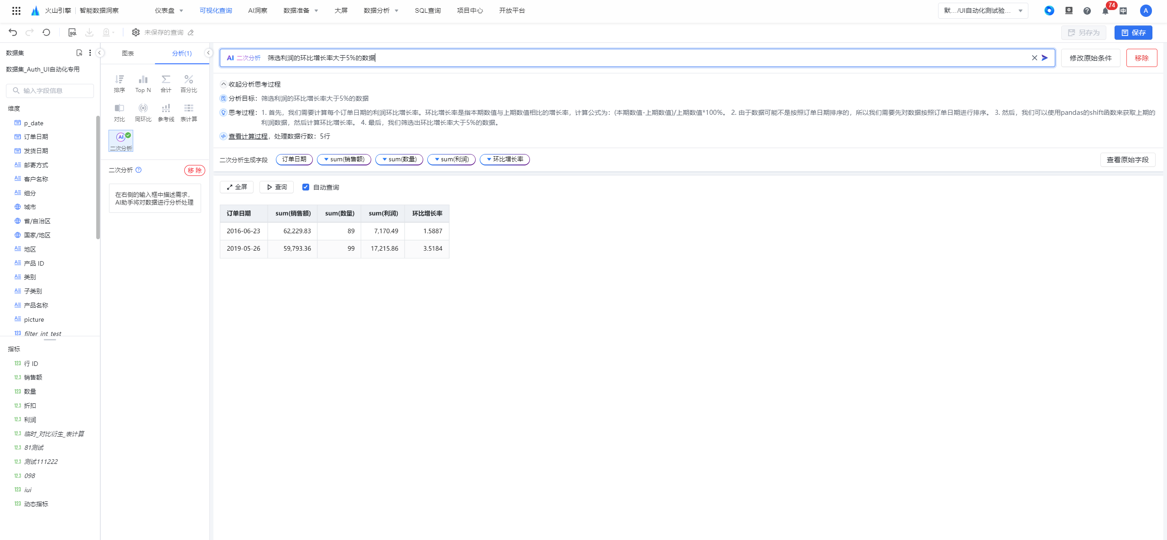Open the project selector dropdown
Image resolution: width=1167 pixels, height=540 pixels.
pos(983,10)
